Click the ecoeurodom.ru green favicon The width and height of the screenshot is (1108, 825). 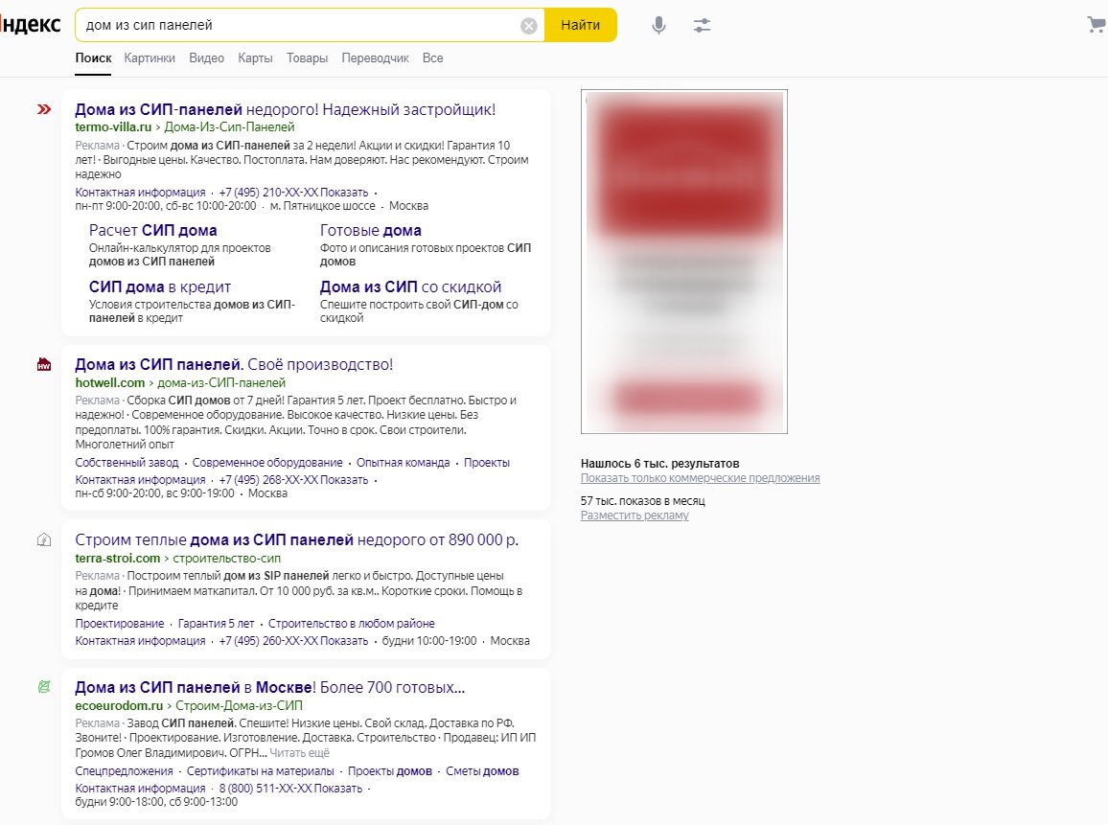44,687
